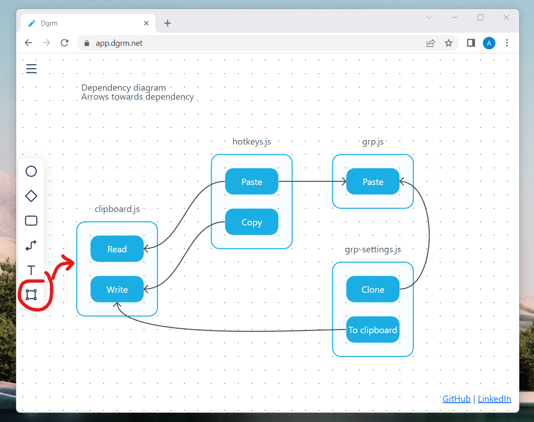534x422 pixels.
Task: Open the browser three-dot menu
Action: 507,43
